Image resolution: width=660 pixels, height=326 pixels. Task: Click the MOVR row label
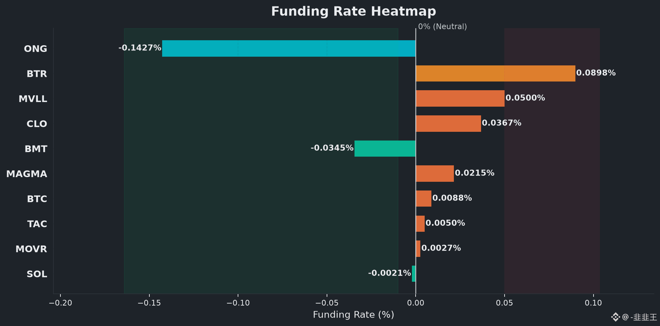(x=31, y=249)
